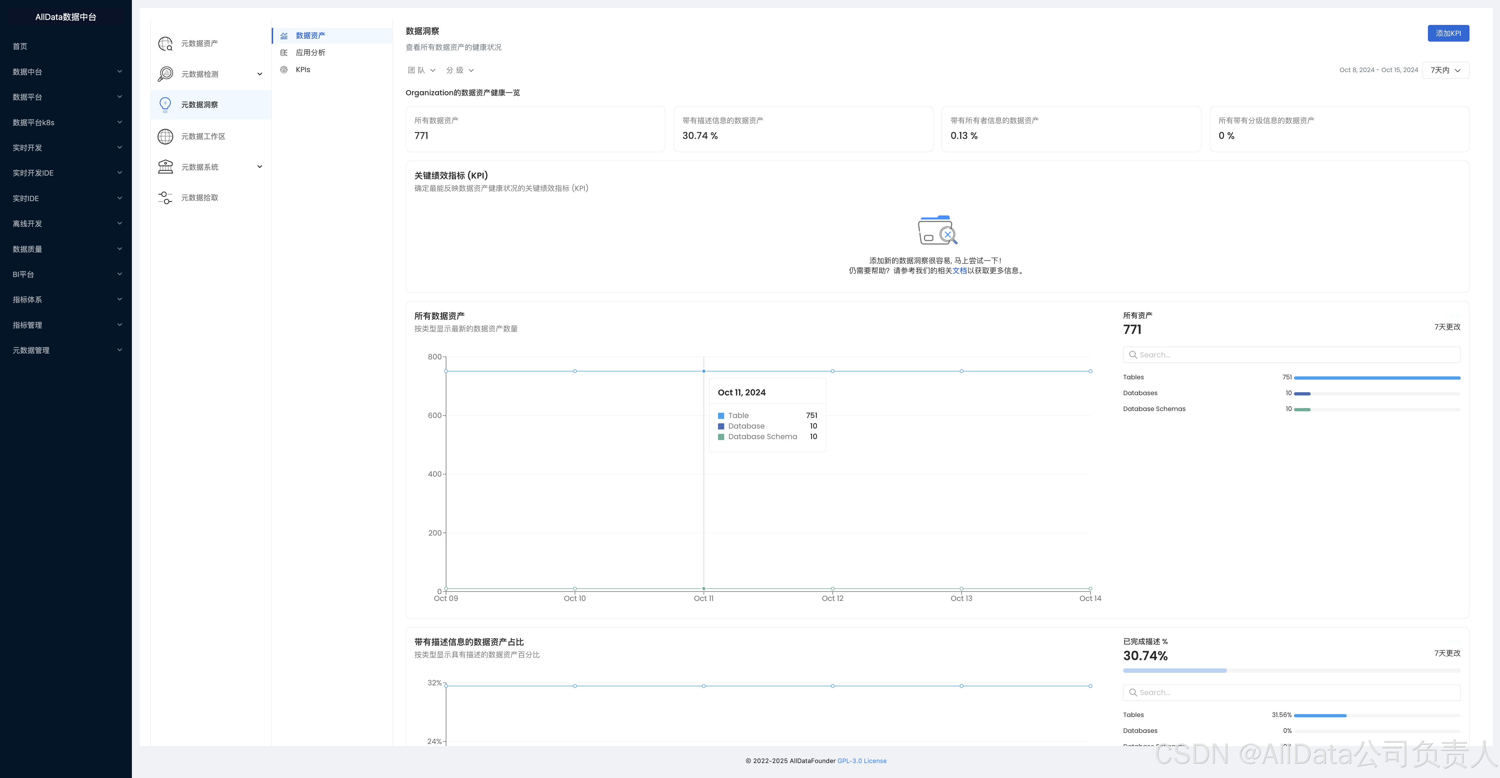
Task: Click the KPIs target icon
Action: coord(284,70)
